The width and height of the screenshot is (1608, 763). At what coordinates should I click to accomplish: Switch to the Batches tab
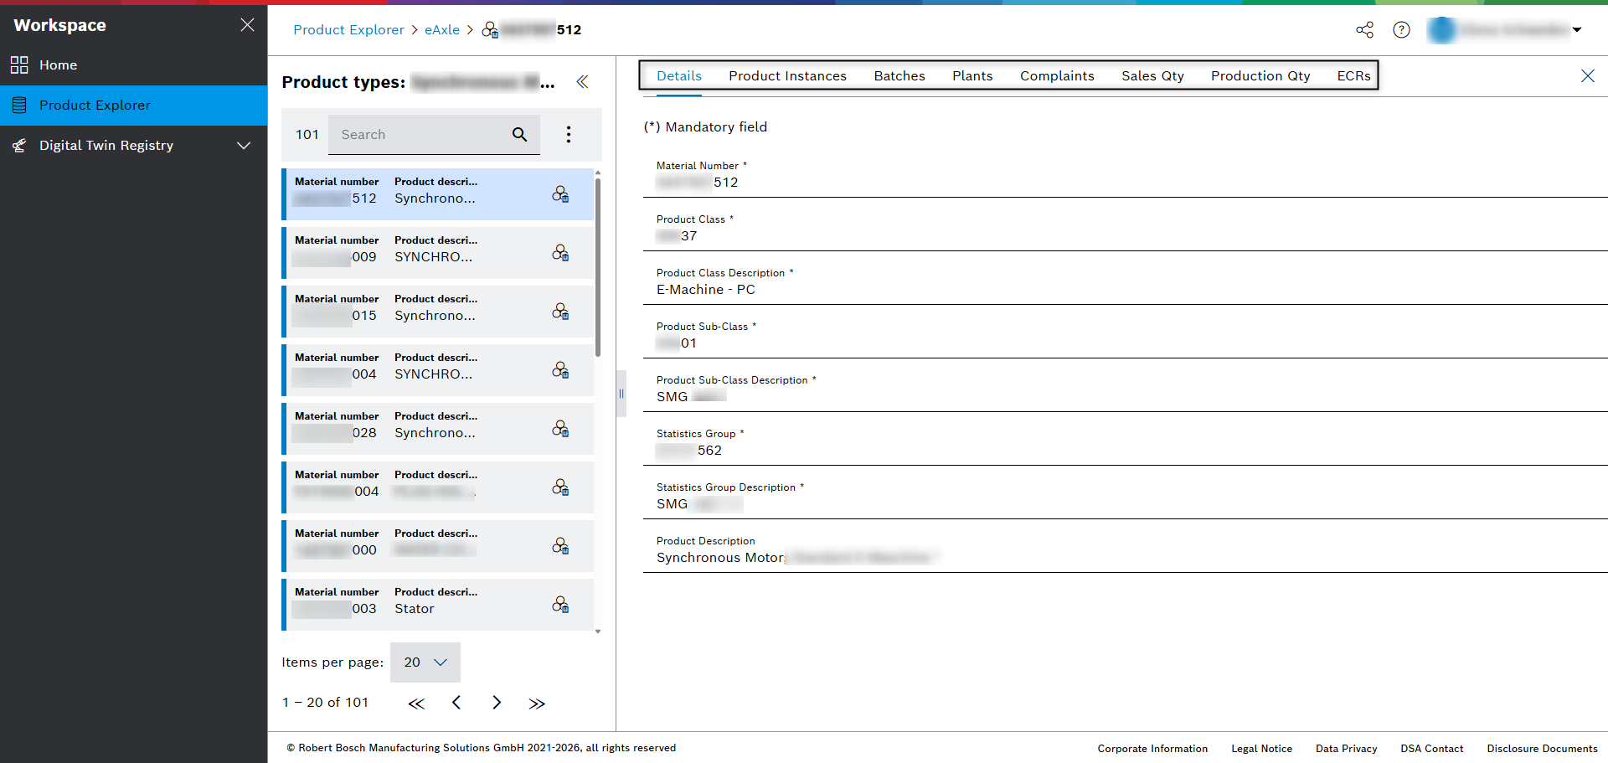899,76
